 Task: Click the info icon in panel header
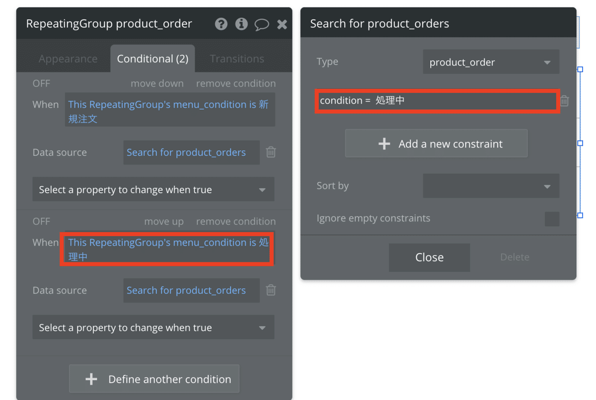click(x=241, y=24)
